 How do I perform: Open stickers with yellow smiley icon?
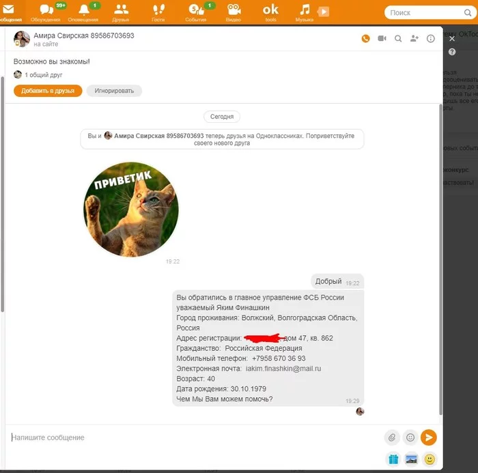pyautogui.click(x=430, y=459)
